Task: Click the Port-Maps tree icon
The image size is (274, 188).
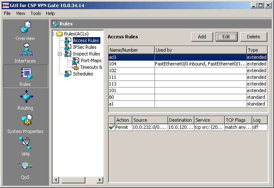Action: point(76,60)
